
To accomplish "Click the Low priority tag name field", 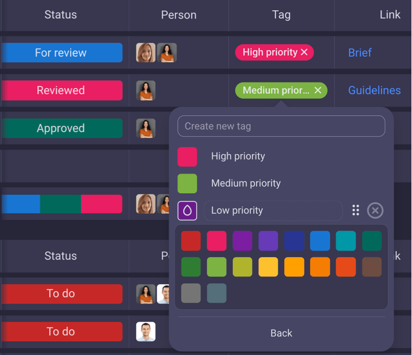I will tap(273, 210).
